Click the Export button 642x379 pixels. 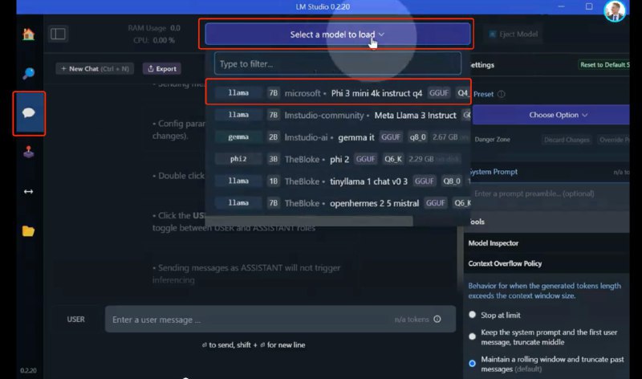click(161, 69)
